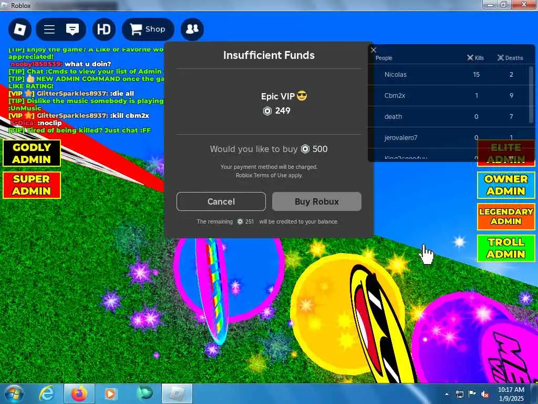Viewport: 538px width, 404px height.
Task: Open the green globe taskbar icon
Action: tap(144, 393)
